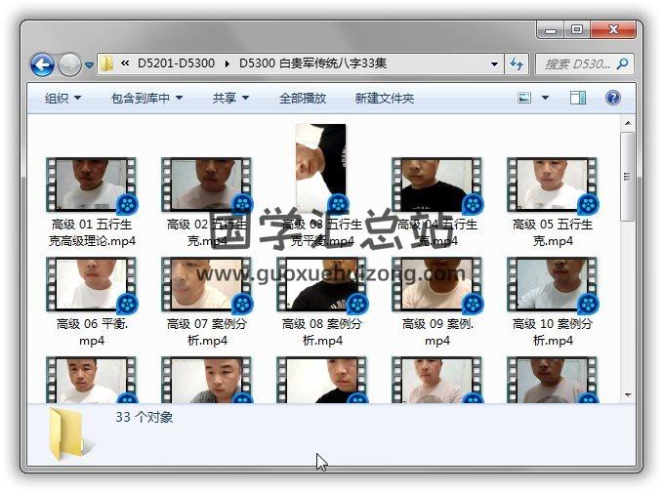663x493 pixels.
Task: Select the 高级 02 五行生克.mp4 video thumbnail
Action: tap(207, 185)
